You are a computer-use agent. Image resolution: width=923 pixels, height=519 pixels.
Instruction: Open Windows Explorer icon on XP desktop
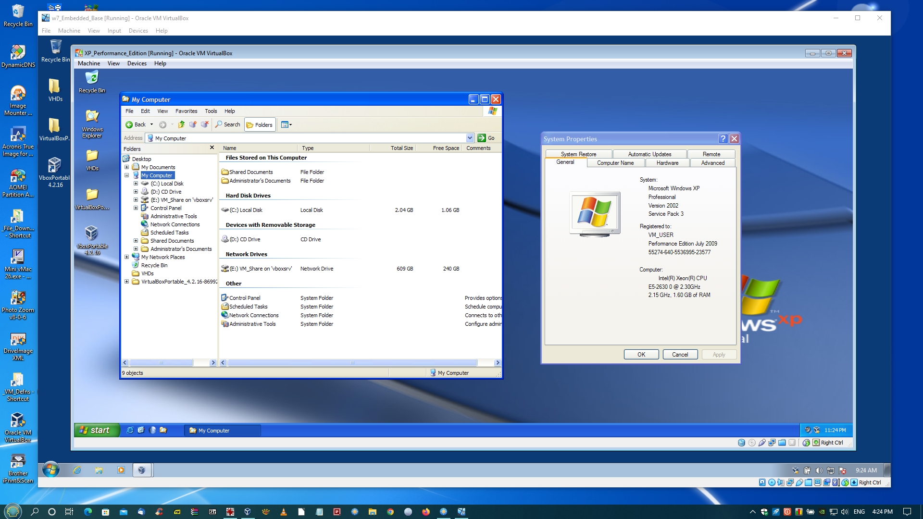(x=92, y=124)
